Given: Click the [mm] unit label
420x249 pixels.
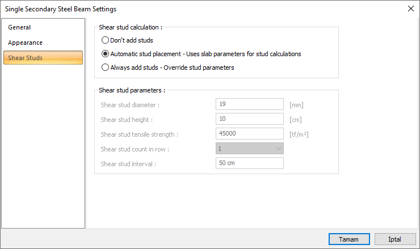Looking at the screenshot, I should coord(297,105).
